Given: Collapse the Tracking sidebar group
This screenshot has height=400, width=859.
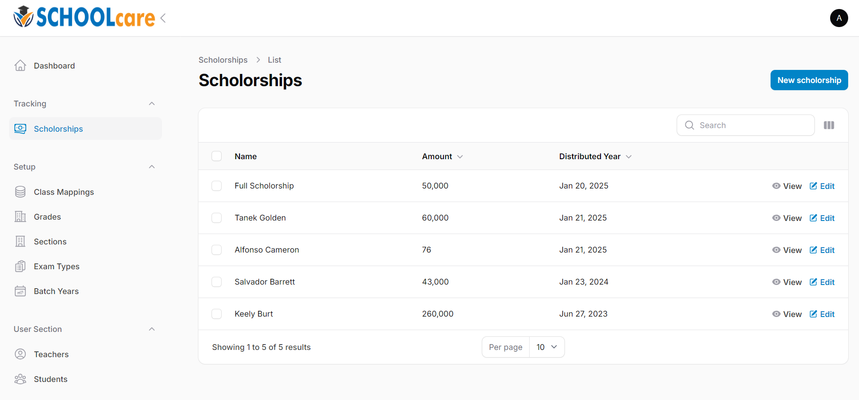Looking at the screenshot, I should tap(152, 104).
